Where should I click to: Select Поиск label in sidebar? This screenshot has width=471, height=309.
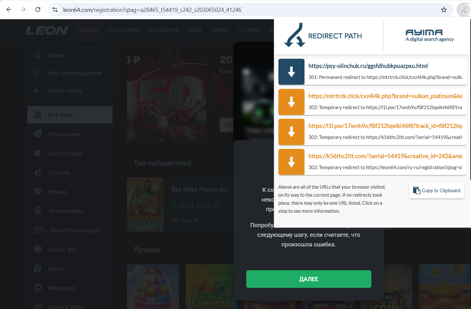(x=57, y=56)
